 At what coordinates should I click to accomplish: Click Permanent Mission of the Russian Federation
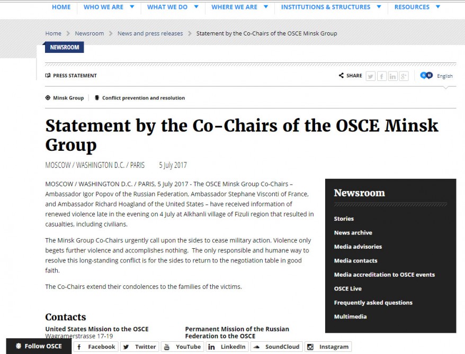point(237,332)
